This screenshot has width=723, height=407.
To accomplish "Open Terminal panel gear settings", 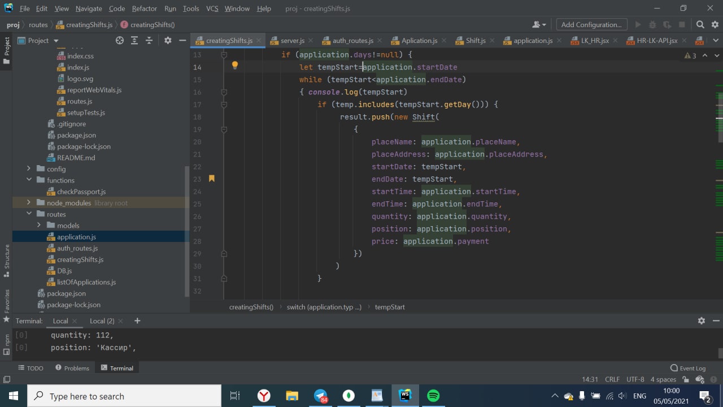I will (701, 321).
